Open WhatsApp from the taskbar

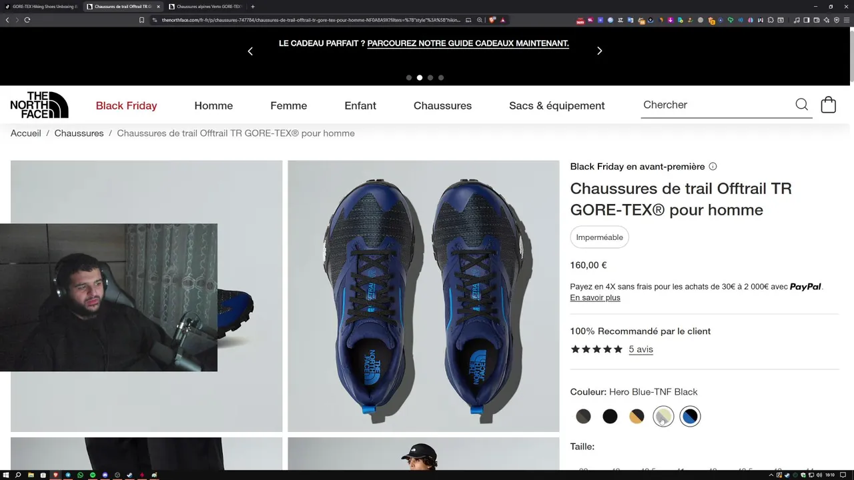tap(81, 475)
